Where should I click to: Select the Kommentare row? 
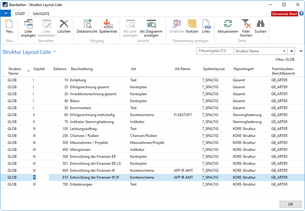(152, 108)
